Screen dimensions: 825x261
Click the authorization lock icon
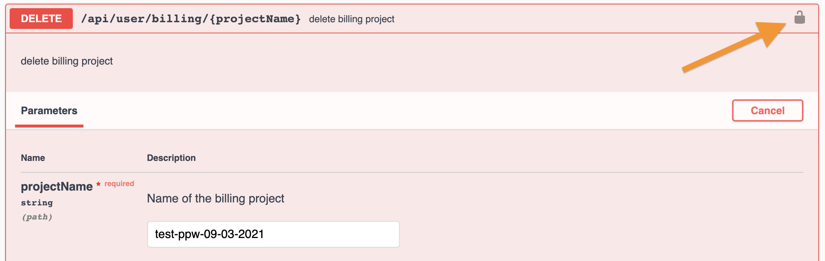point(799,17)
